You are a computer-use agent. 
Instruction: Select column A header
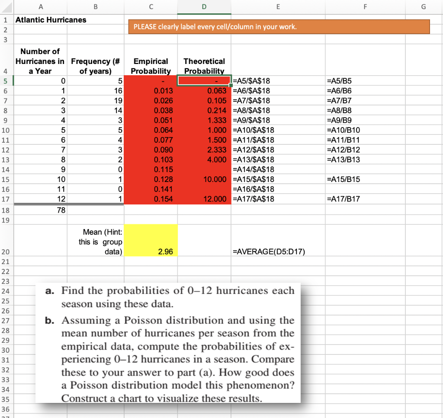[x=40, y=7]
